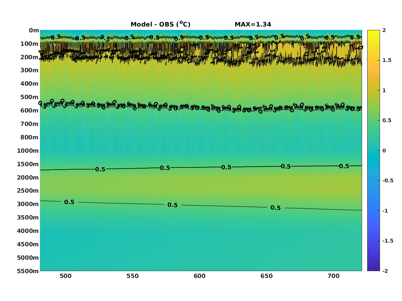402x301 pixels.
Task: Select the "5500m" depth axis label
Action: (28, 271)
